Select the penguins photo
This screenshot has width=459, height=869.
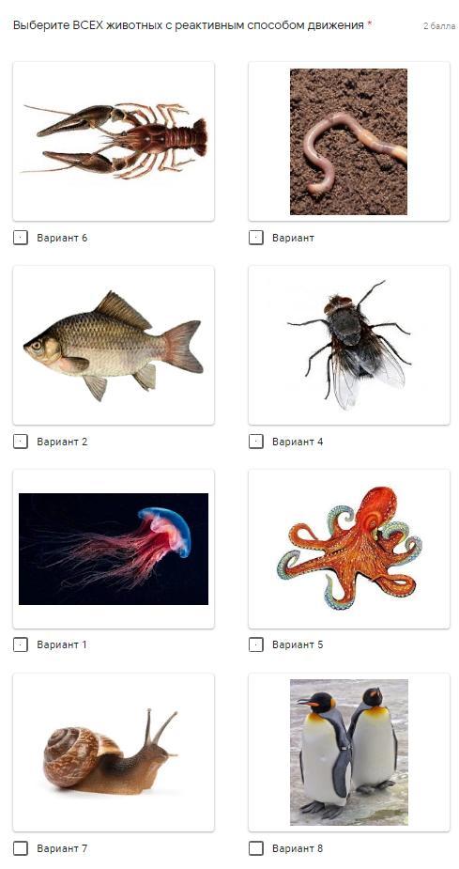(x=349, y=753)
